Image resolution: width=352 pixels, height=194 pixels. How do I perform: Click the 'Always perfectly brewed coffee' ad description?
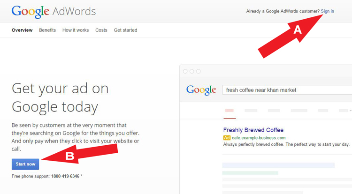pyautogui.click(x=286, y=144)
